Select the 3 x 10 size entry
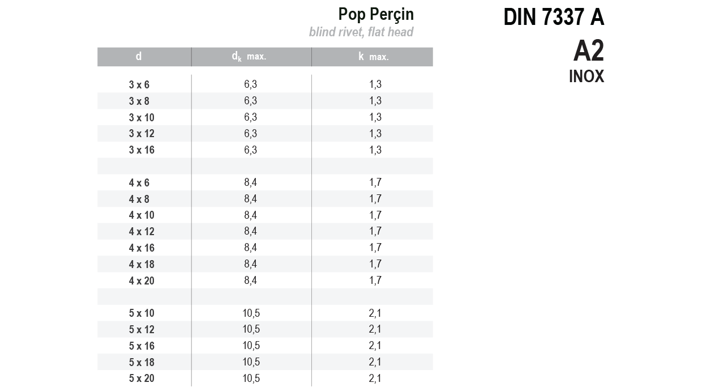Screen dimensions: 702x391 coord(142,118)
